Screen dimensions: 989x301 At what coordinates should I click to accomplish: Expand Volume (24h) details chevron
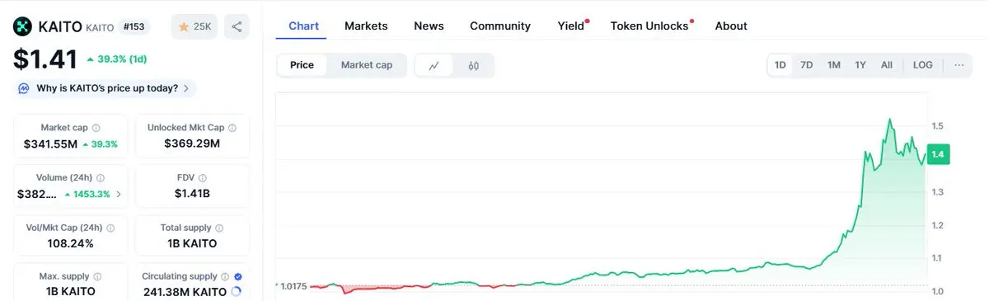point(118,195)
